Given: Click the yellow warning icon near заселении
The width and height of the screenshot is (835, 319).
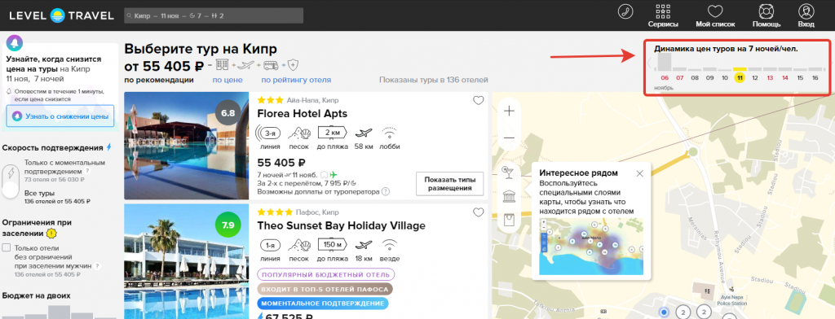Looking at the screenshot, I should [51, 233].
